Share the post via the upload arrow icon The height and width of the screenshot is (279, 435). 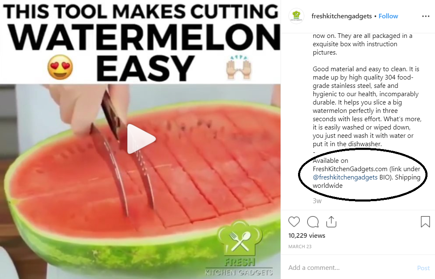(331, 222)
